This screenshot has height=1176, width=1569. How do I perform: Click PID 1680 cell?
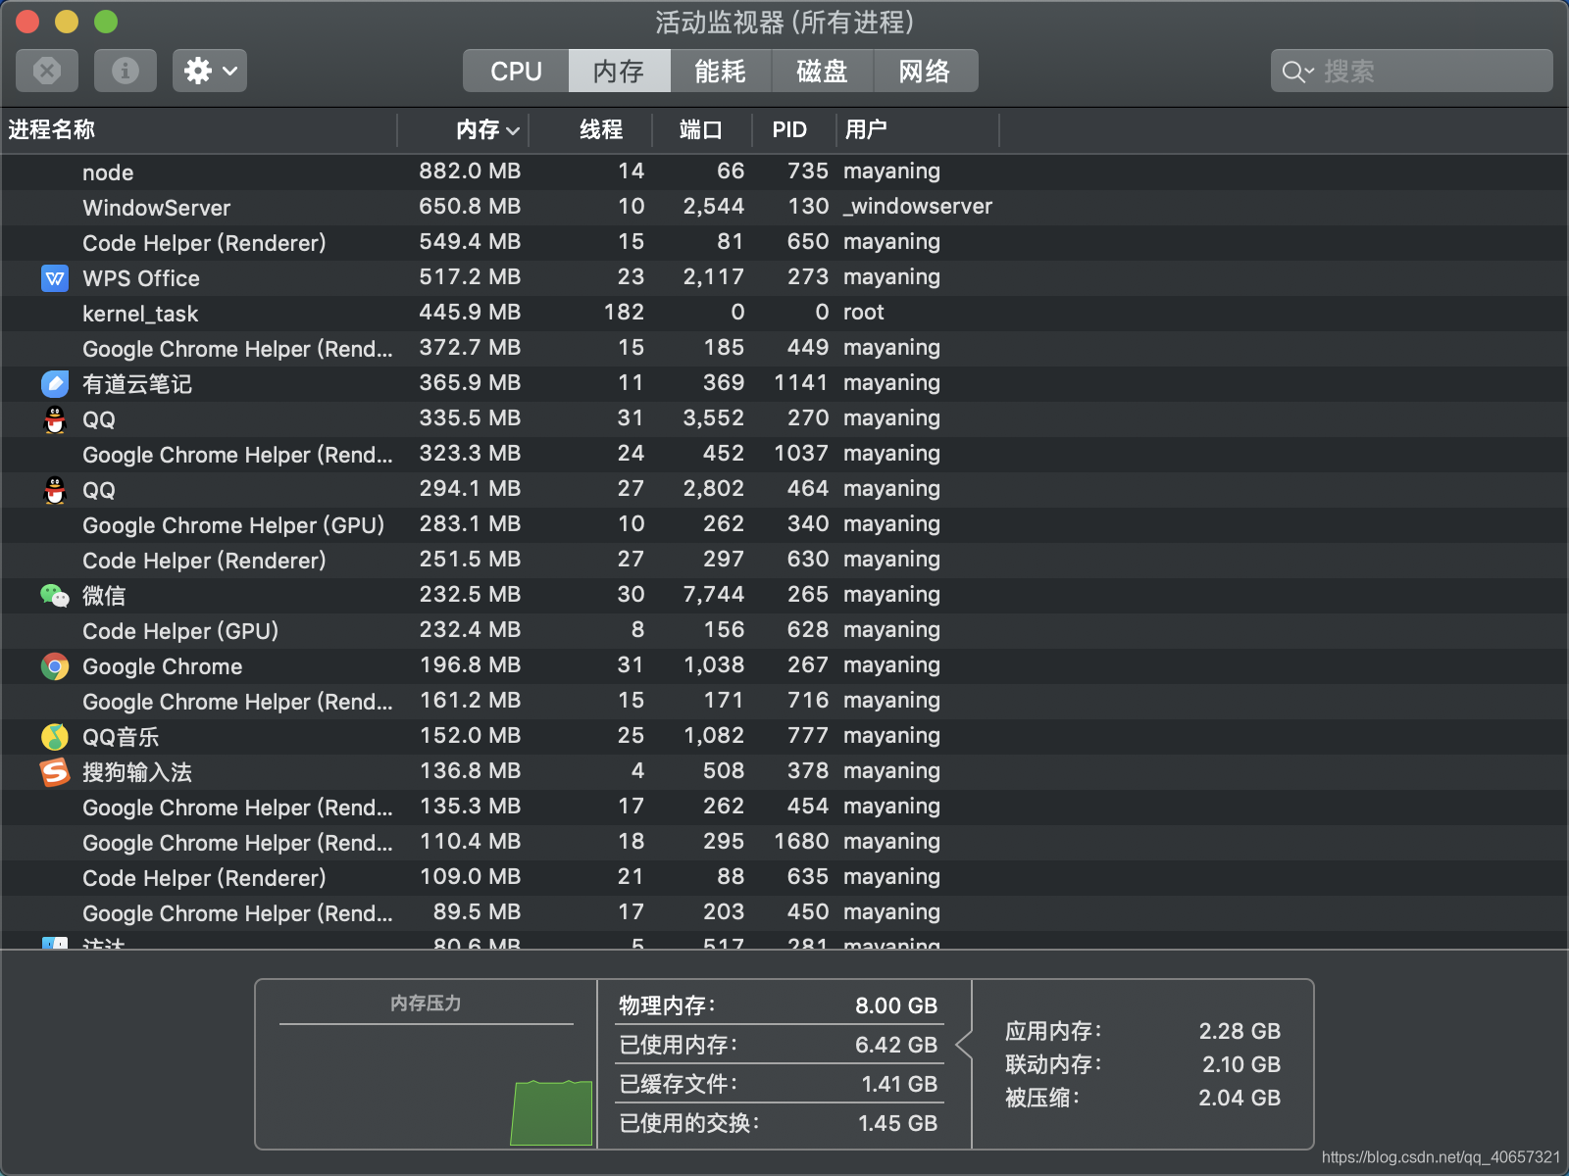801,842
